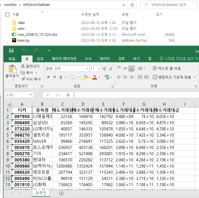Toggle italic formatting (slanted 가)

pos(55,77)
